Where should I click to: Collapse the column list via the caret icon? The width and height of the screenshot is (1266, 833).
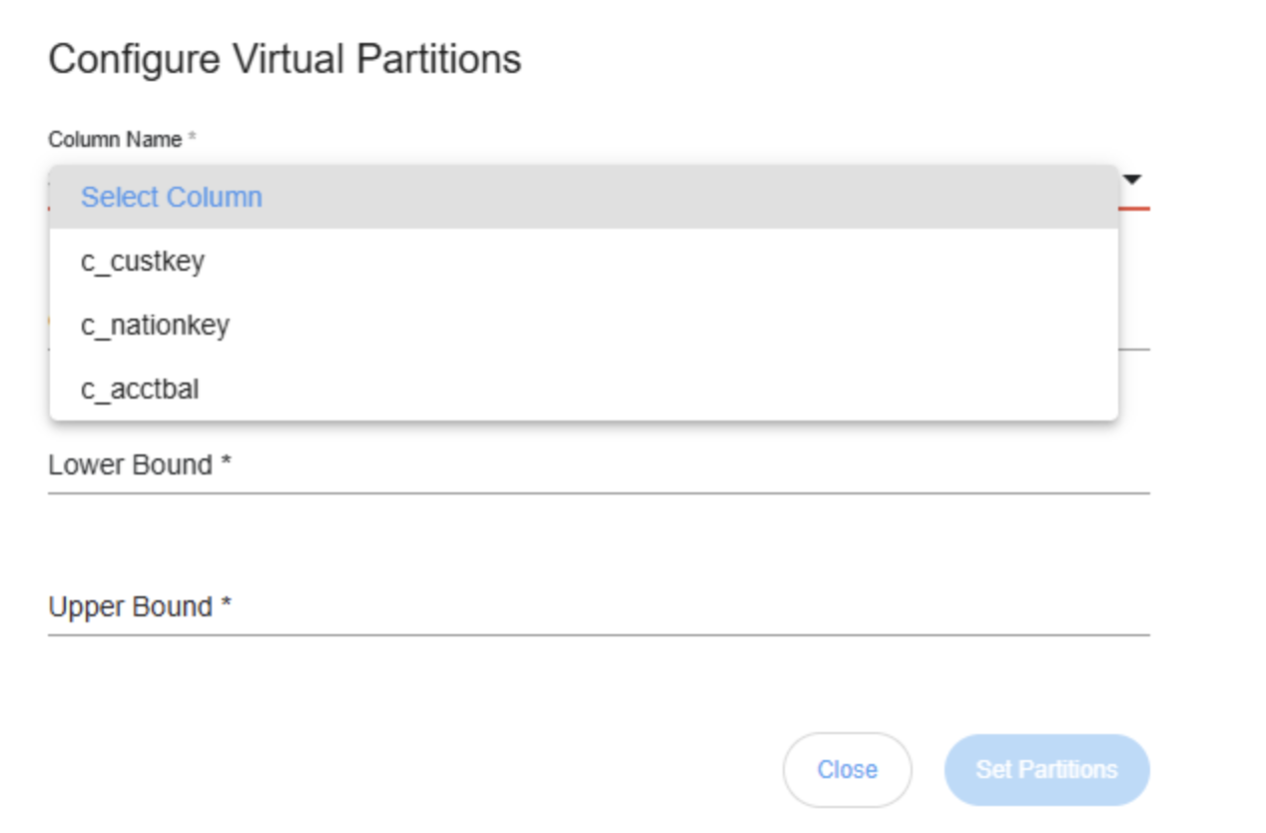pyautogui.click(x=1132, y=180)
